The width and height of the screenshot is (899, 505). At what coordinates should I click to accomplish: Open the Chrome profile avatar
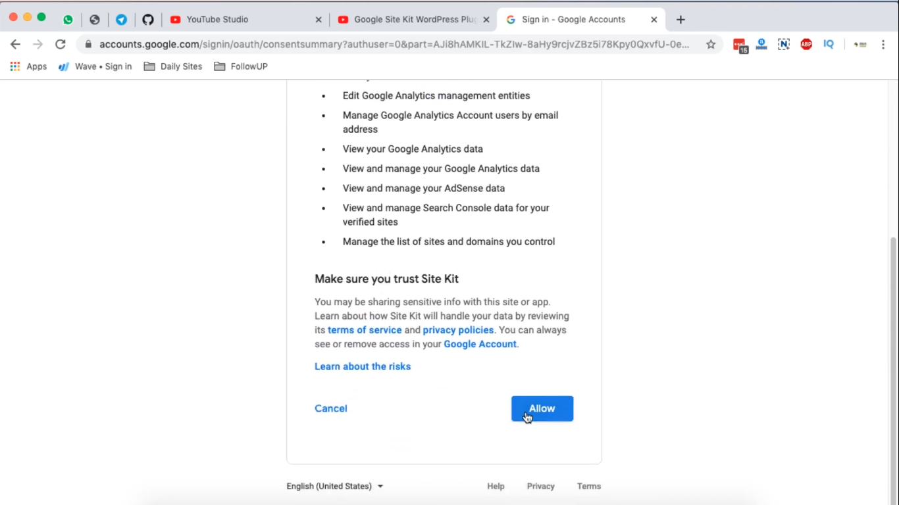coord(860,45)
